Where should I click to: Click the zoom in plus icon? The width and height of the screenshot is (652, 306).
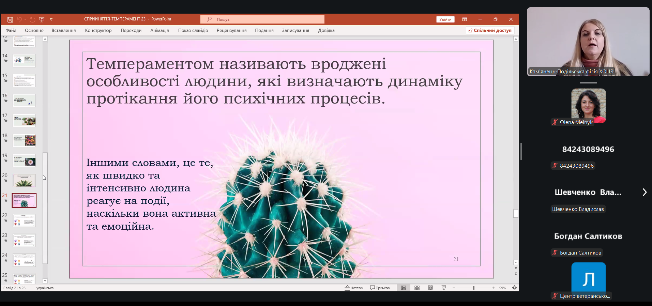494,288
